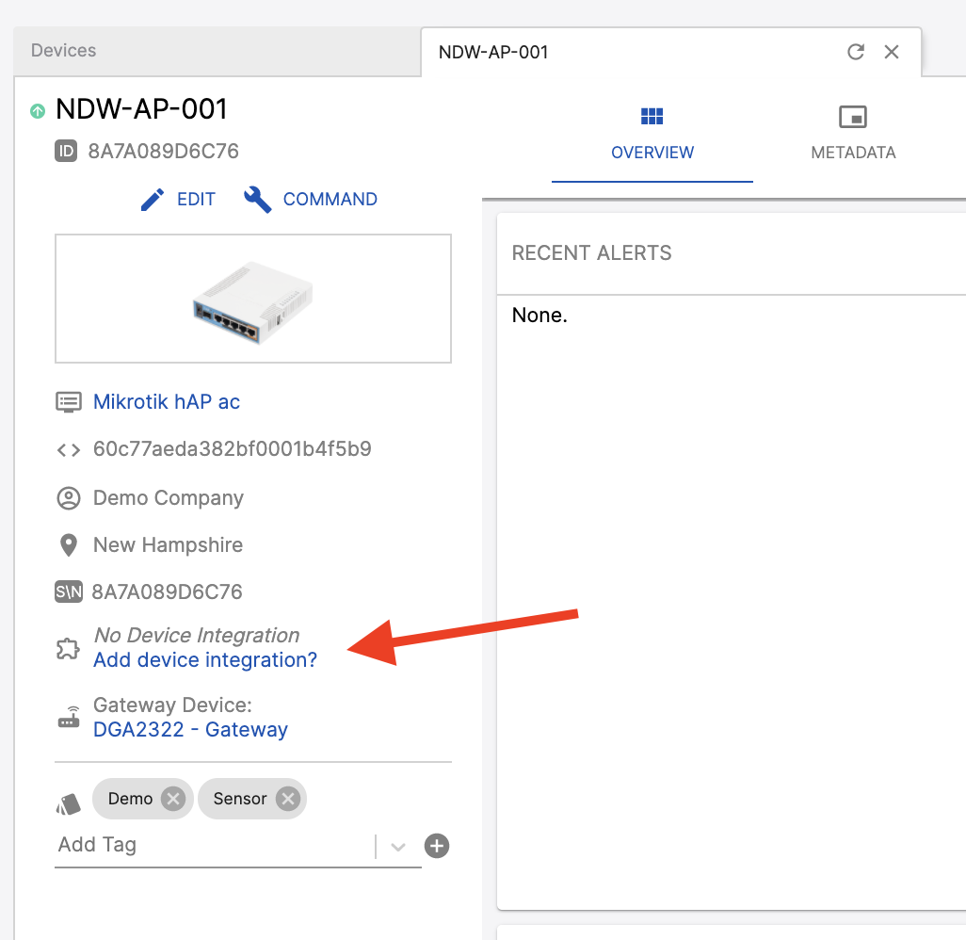Click the refresh icon on NDW-AP-001 tab
The image size is (966, 940).
tap(855, 52)
